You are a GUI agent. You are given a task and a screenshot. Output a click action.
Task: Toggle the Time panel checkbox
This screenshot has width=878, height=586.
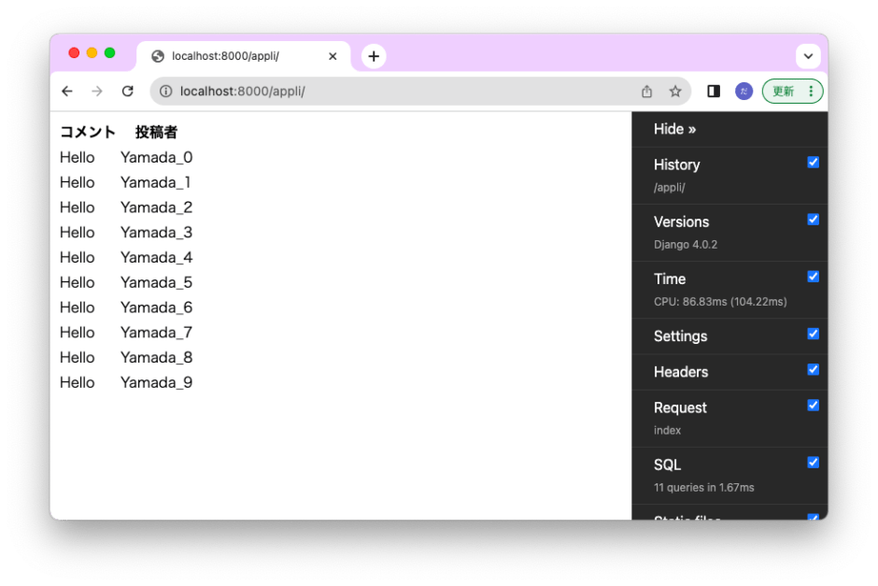click(813, 276)
